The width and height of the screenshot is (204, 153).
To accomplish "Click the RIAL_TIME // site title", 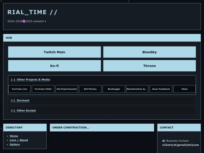I will coord(32,12).
